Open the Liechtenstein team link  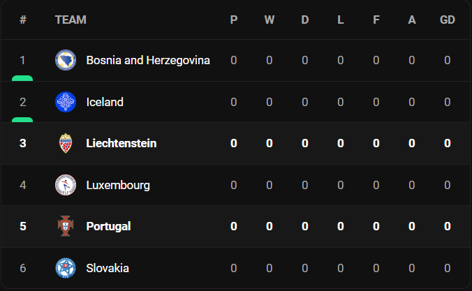pos(121,143)
